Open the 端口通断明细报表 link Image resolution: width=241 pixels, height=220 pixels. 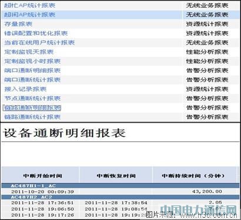coord(32,70)
